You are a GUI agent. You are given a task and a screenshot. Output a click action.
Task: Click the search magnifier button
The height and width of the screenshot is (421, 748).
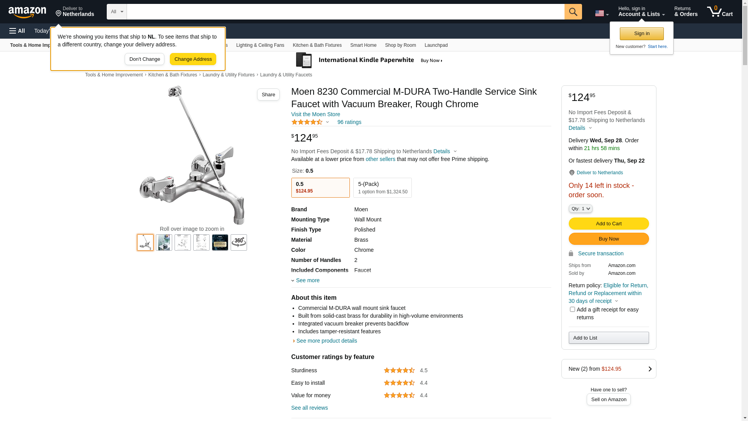[573, 12]
